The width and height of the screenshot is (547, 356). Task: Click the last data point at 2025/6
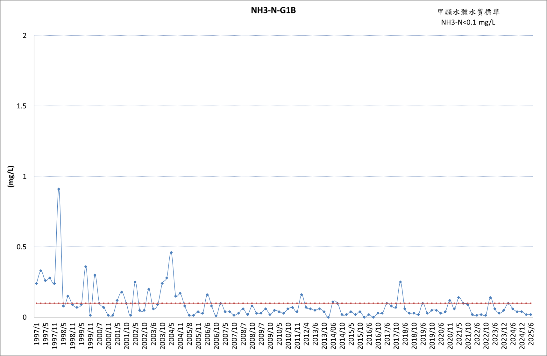point(531,315)
